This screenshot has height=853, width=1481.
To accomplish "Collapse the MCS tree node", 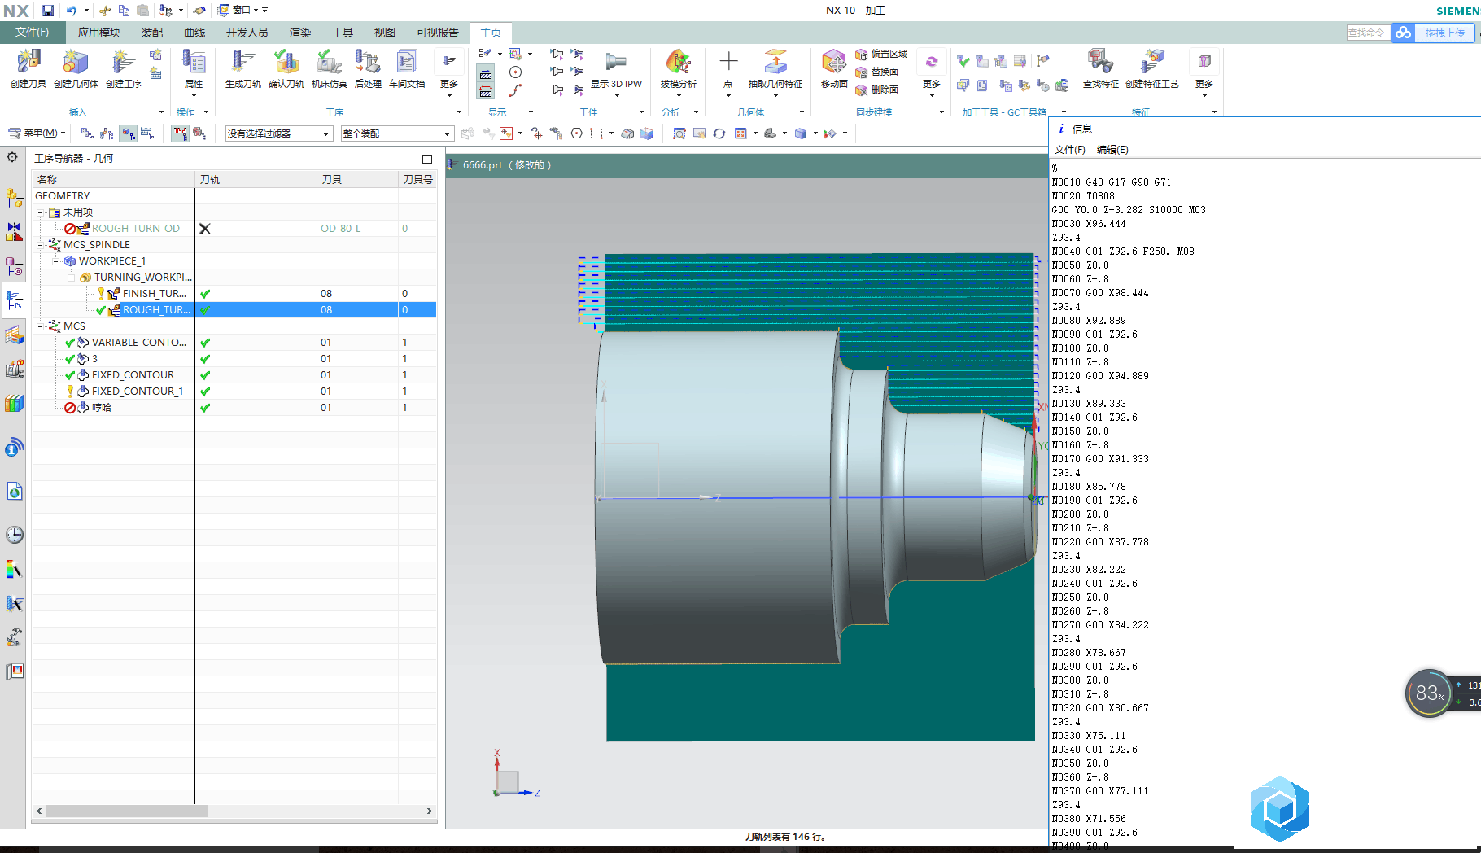I will tap(41, 326).
